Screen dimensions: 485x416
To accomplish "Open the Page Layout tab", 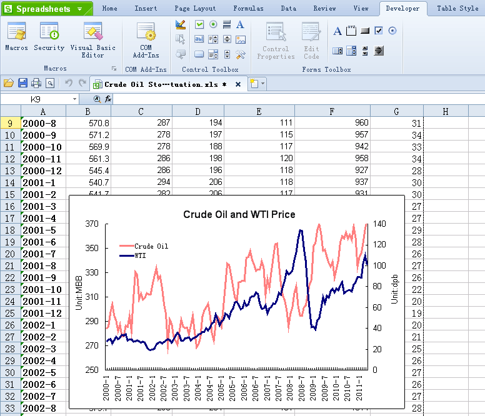I will point(195,8).
